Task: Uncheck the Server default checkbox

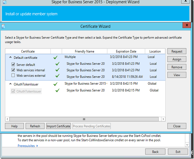Action: 13,64
